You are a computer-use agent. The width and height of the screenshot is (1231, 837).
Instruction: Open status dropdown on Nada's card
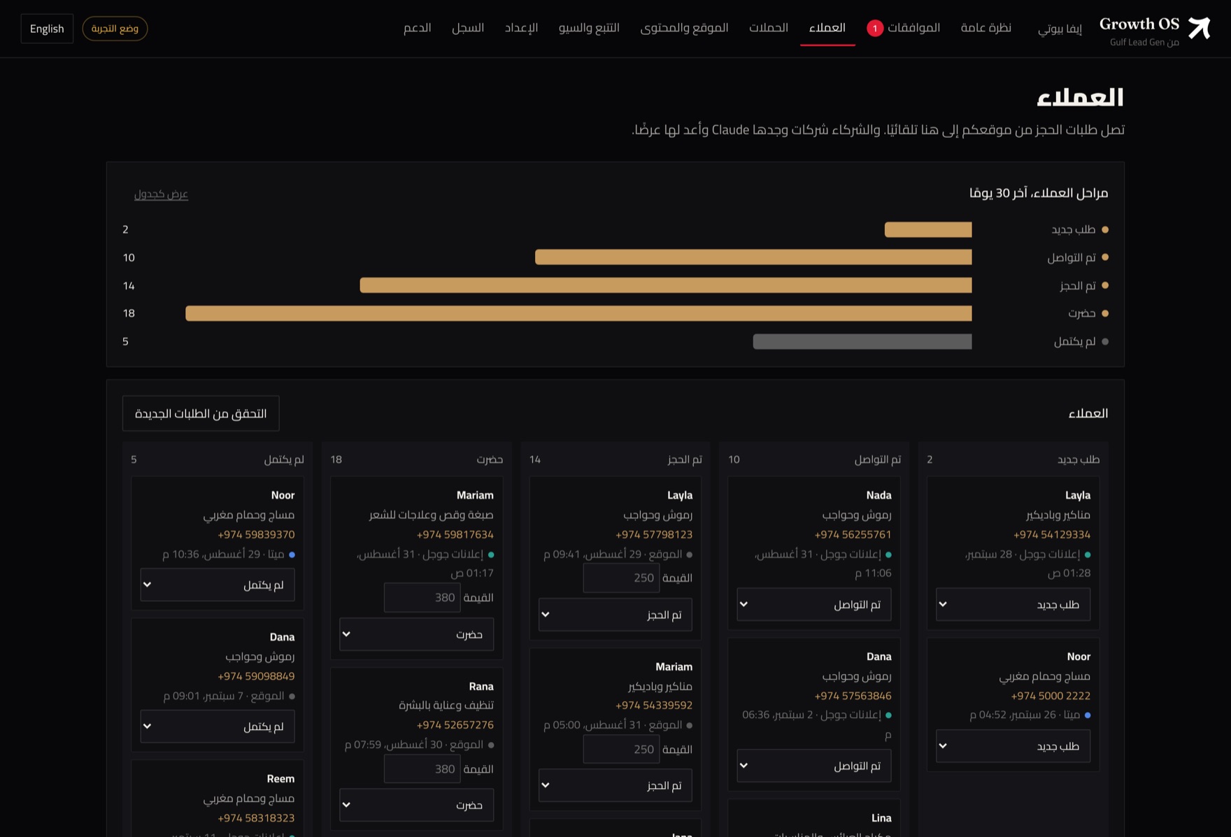[814, 604]
